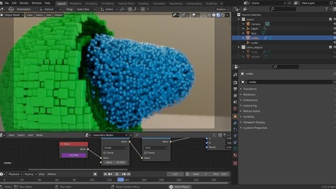Open the Playback menu in timeline
Viewport: 336px width, 189px height.
pyautogui.click(x=15, y=174)
